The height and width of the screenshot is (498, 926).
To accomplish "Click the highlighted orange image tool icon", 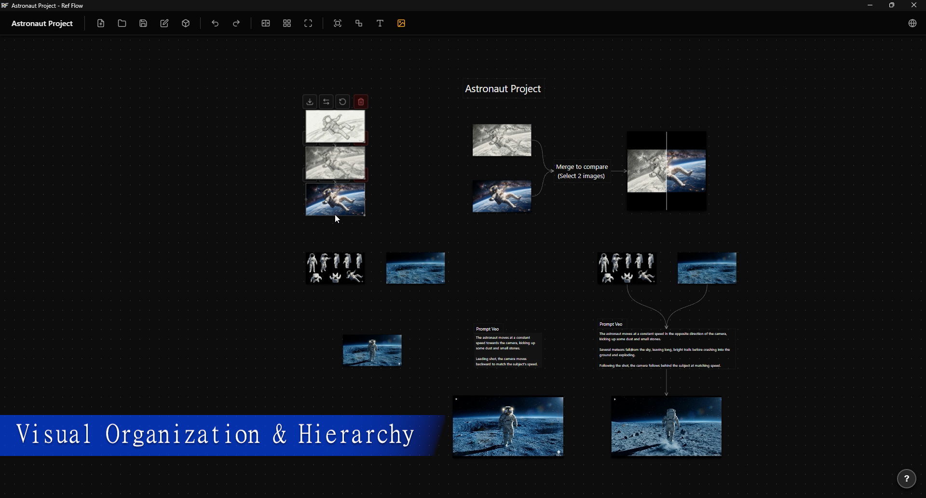I will tap(401, 23).
